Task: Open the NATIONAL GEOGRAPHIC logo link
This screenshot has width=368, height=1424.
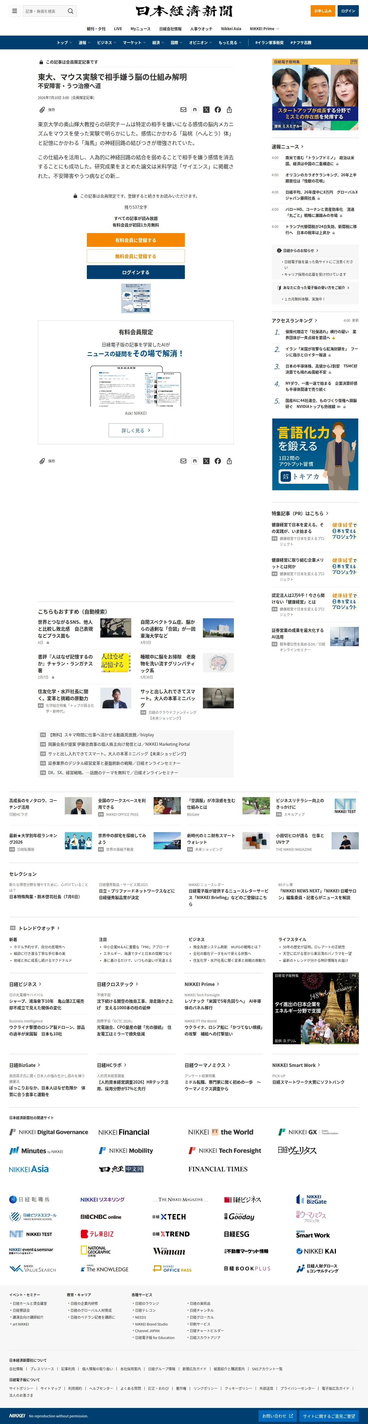Action: pos(95,1251)
